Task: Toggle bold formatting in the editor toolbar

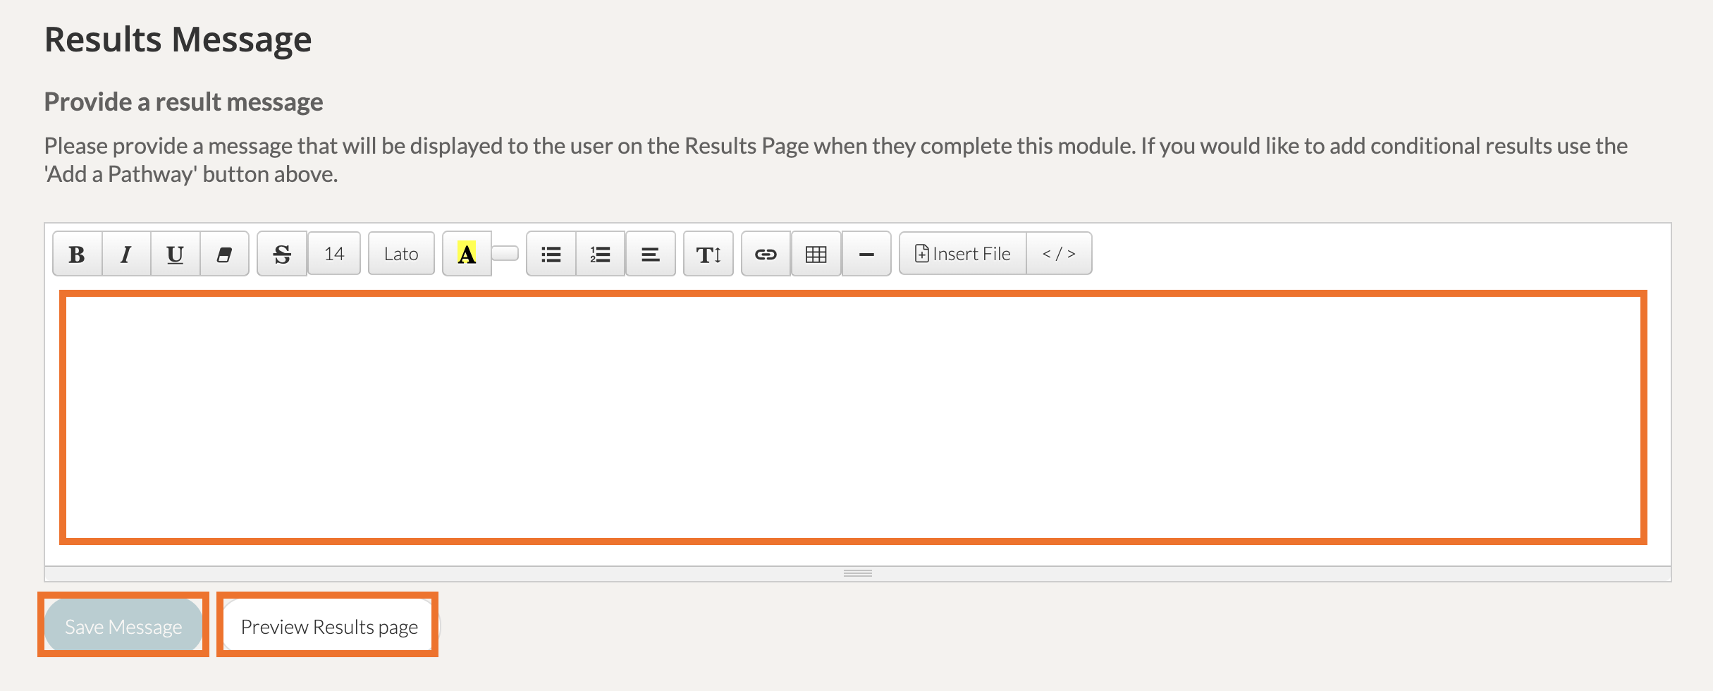Action: tap(77, 254)
